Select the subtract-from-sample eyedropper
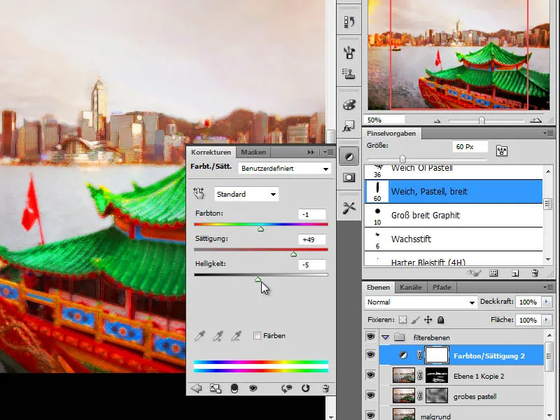Screen dimensions: 560x420 (x=236, y=336)
